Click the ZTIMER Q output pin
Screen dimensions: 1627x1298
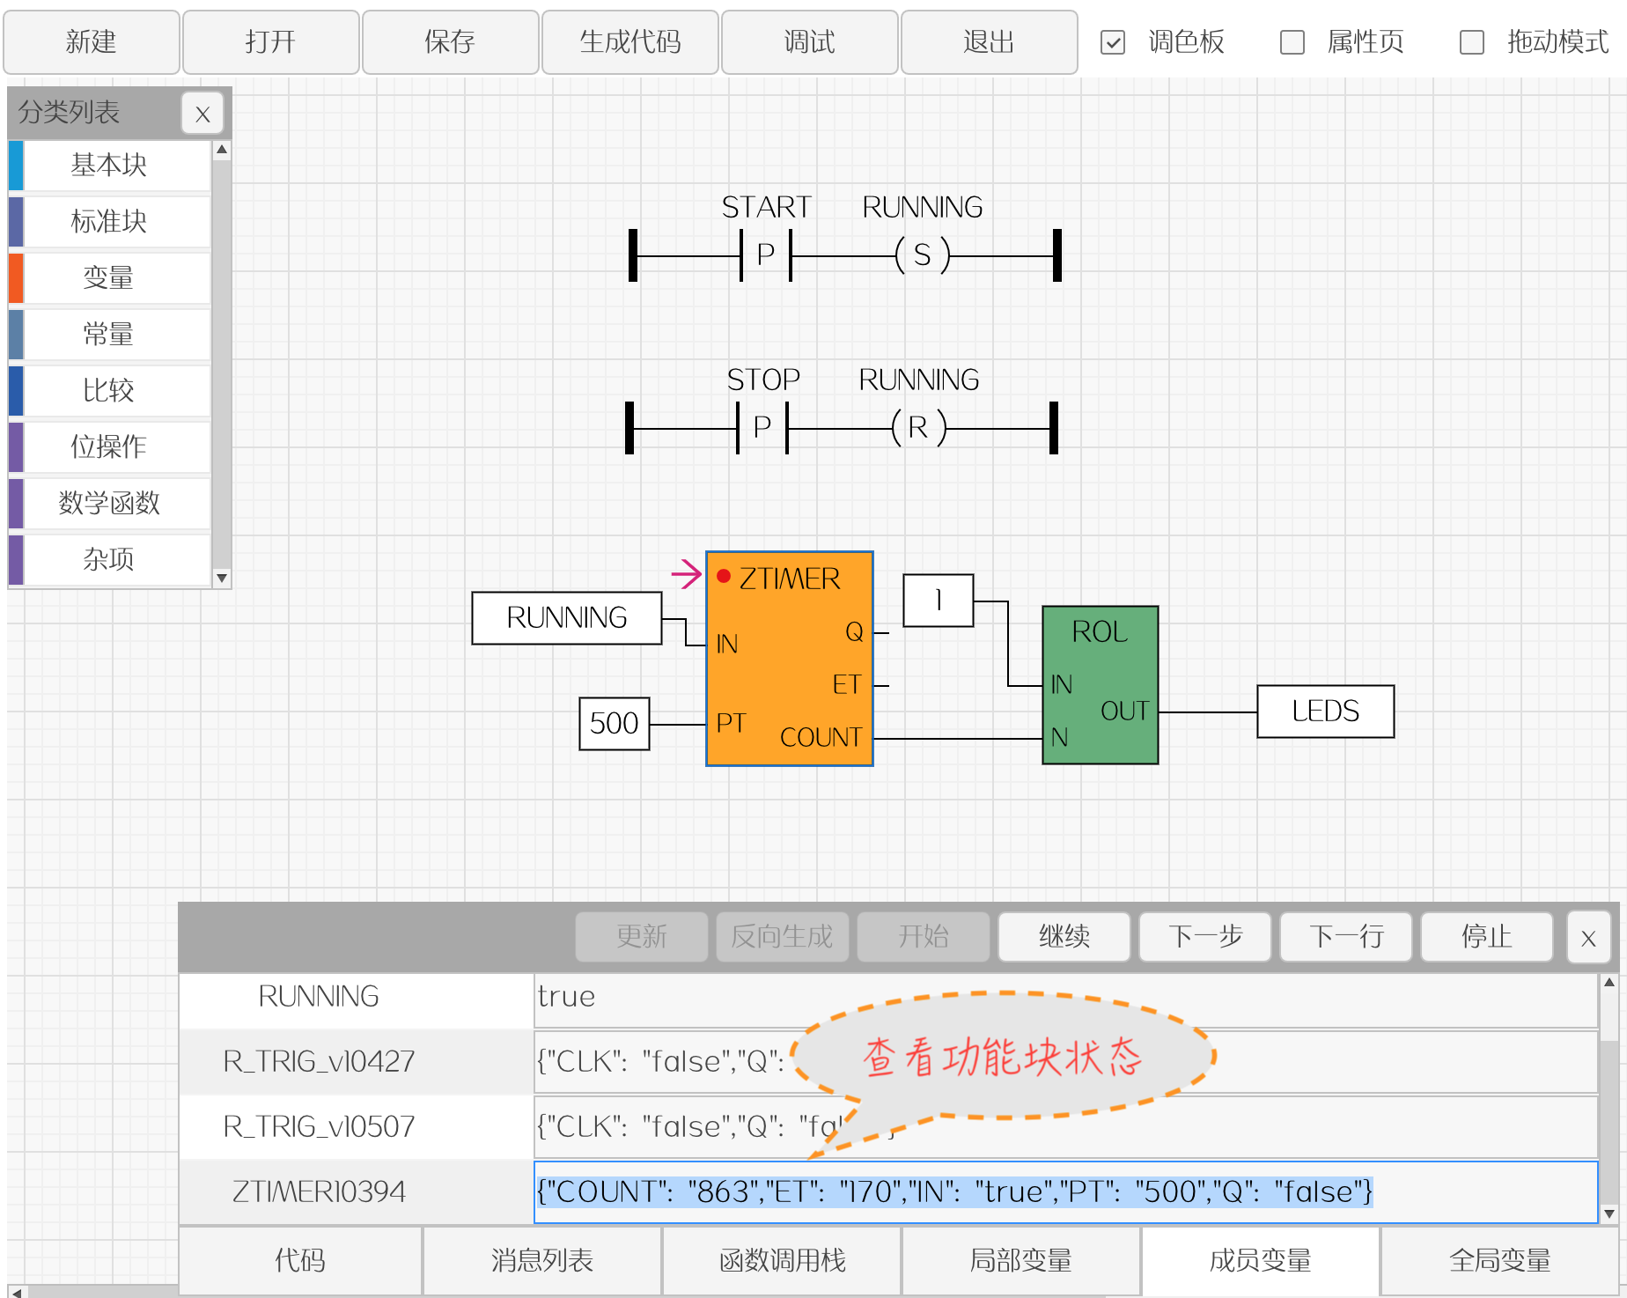(854, 631)
